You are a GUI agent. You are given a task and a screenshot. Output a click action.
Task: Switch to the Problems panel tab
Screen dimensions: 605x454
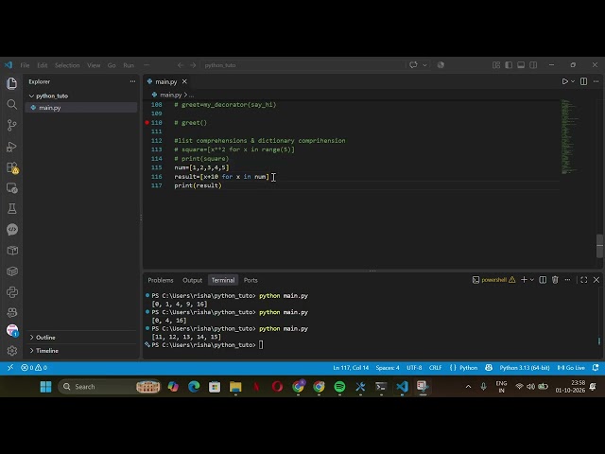pyautogui.click(x=161, y=280)
